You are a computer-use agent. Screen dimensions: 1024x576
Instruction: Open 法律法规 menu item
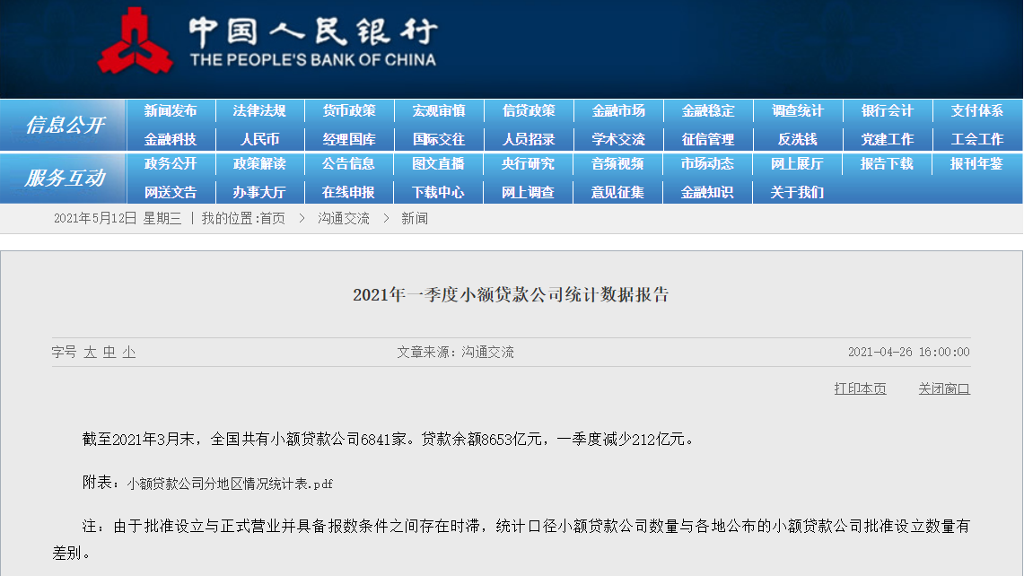pyautogui.click(x=260, y=111)
